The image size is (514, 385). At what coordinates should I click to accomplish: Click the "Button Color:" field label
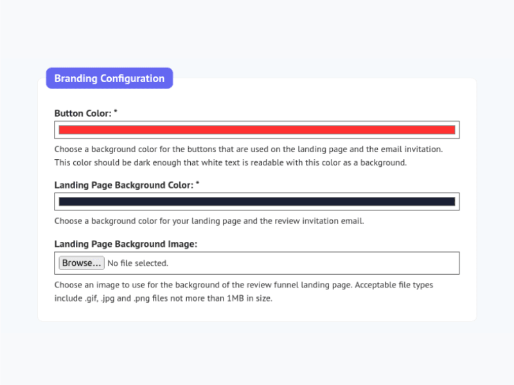[83, 113]
